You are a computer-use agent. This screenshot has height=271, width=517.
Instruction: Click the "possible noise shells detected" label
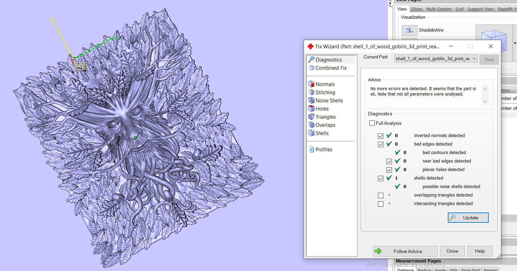451,187
